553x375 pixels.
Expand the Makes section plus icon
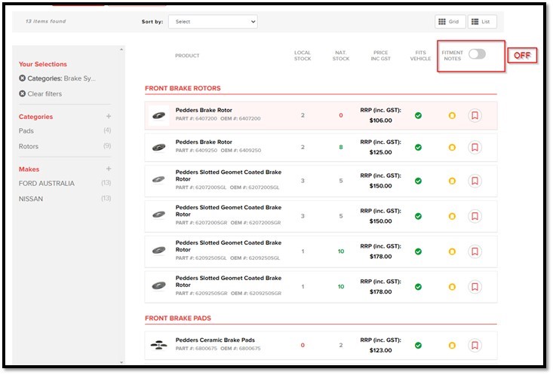(109, 169)
